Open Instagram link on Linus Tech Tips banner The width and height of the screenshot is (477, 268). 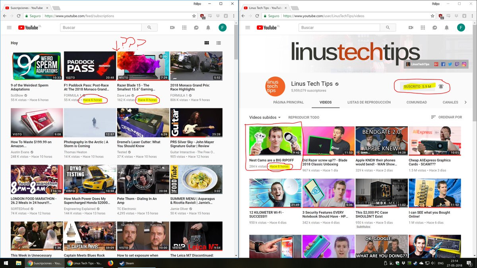click(x=463, y=64)
